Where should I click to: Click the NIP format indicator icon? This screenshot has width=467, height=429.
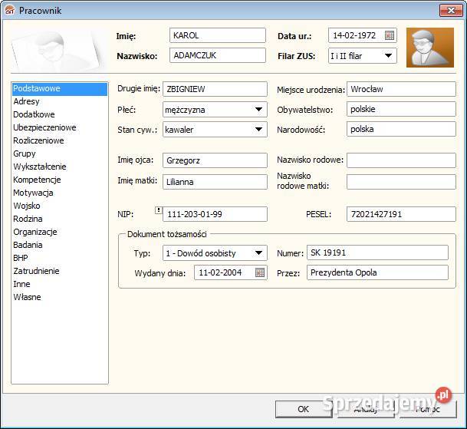click(x=159, y=210)
